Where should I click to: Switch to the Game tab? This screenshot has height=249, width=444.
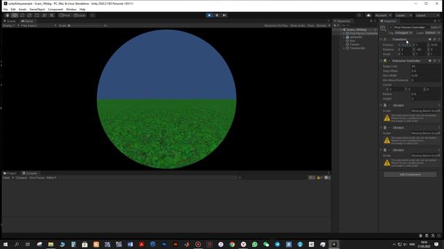click(x=27, y=21)
